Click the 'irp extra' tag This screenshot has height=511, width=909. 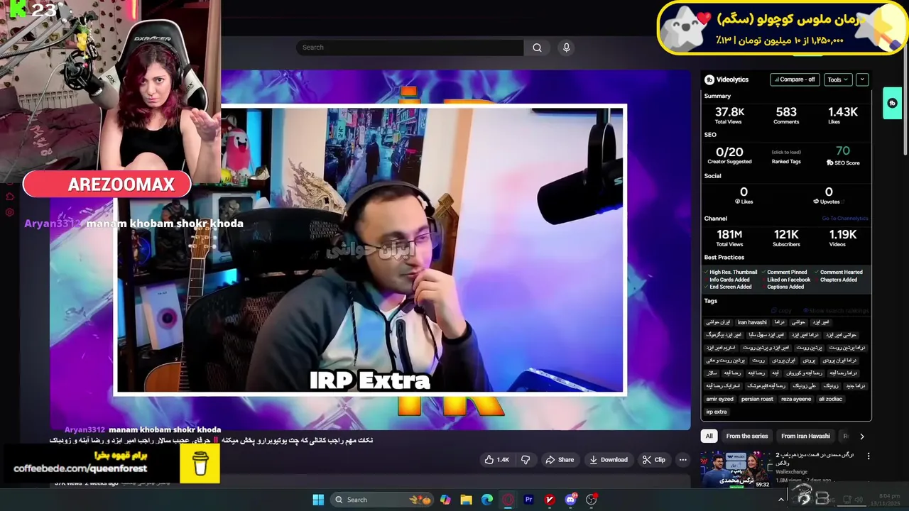[716, 412]
